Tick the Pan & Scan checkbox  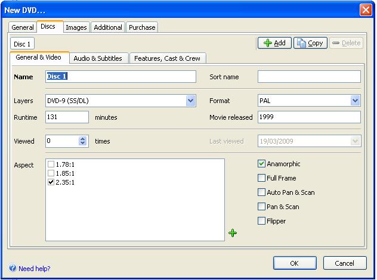click(261, 207)
